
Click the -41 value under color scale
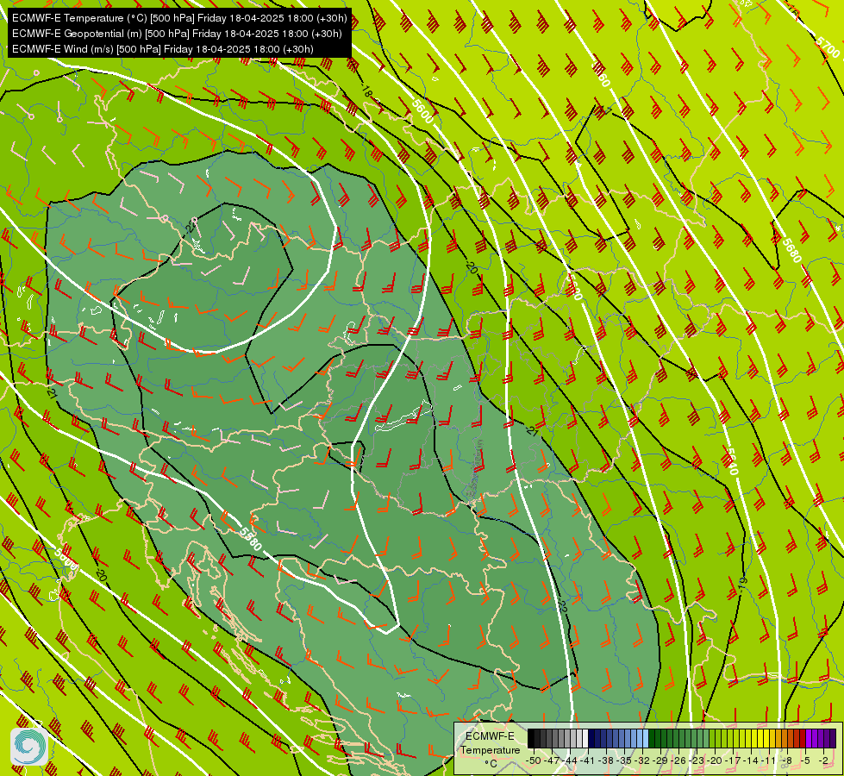[x=587, y=760]
